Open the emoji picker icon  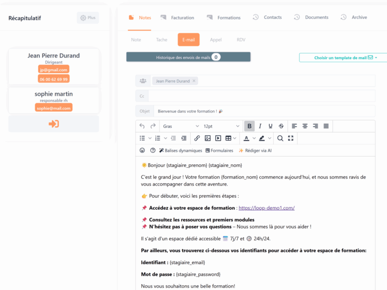coord(142,150)
